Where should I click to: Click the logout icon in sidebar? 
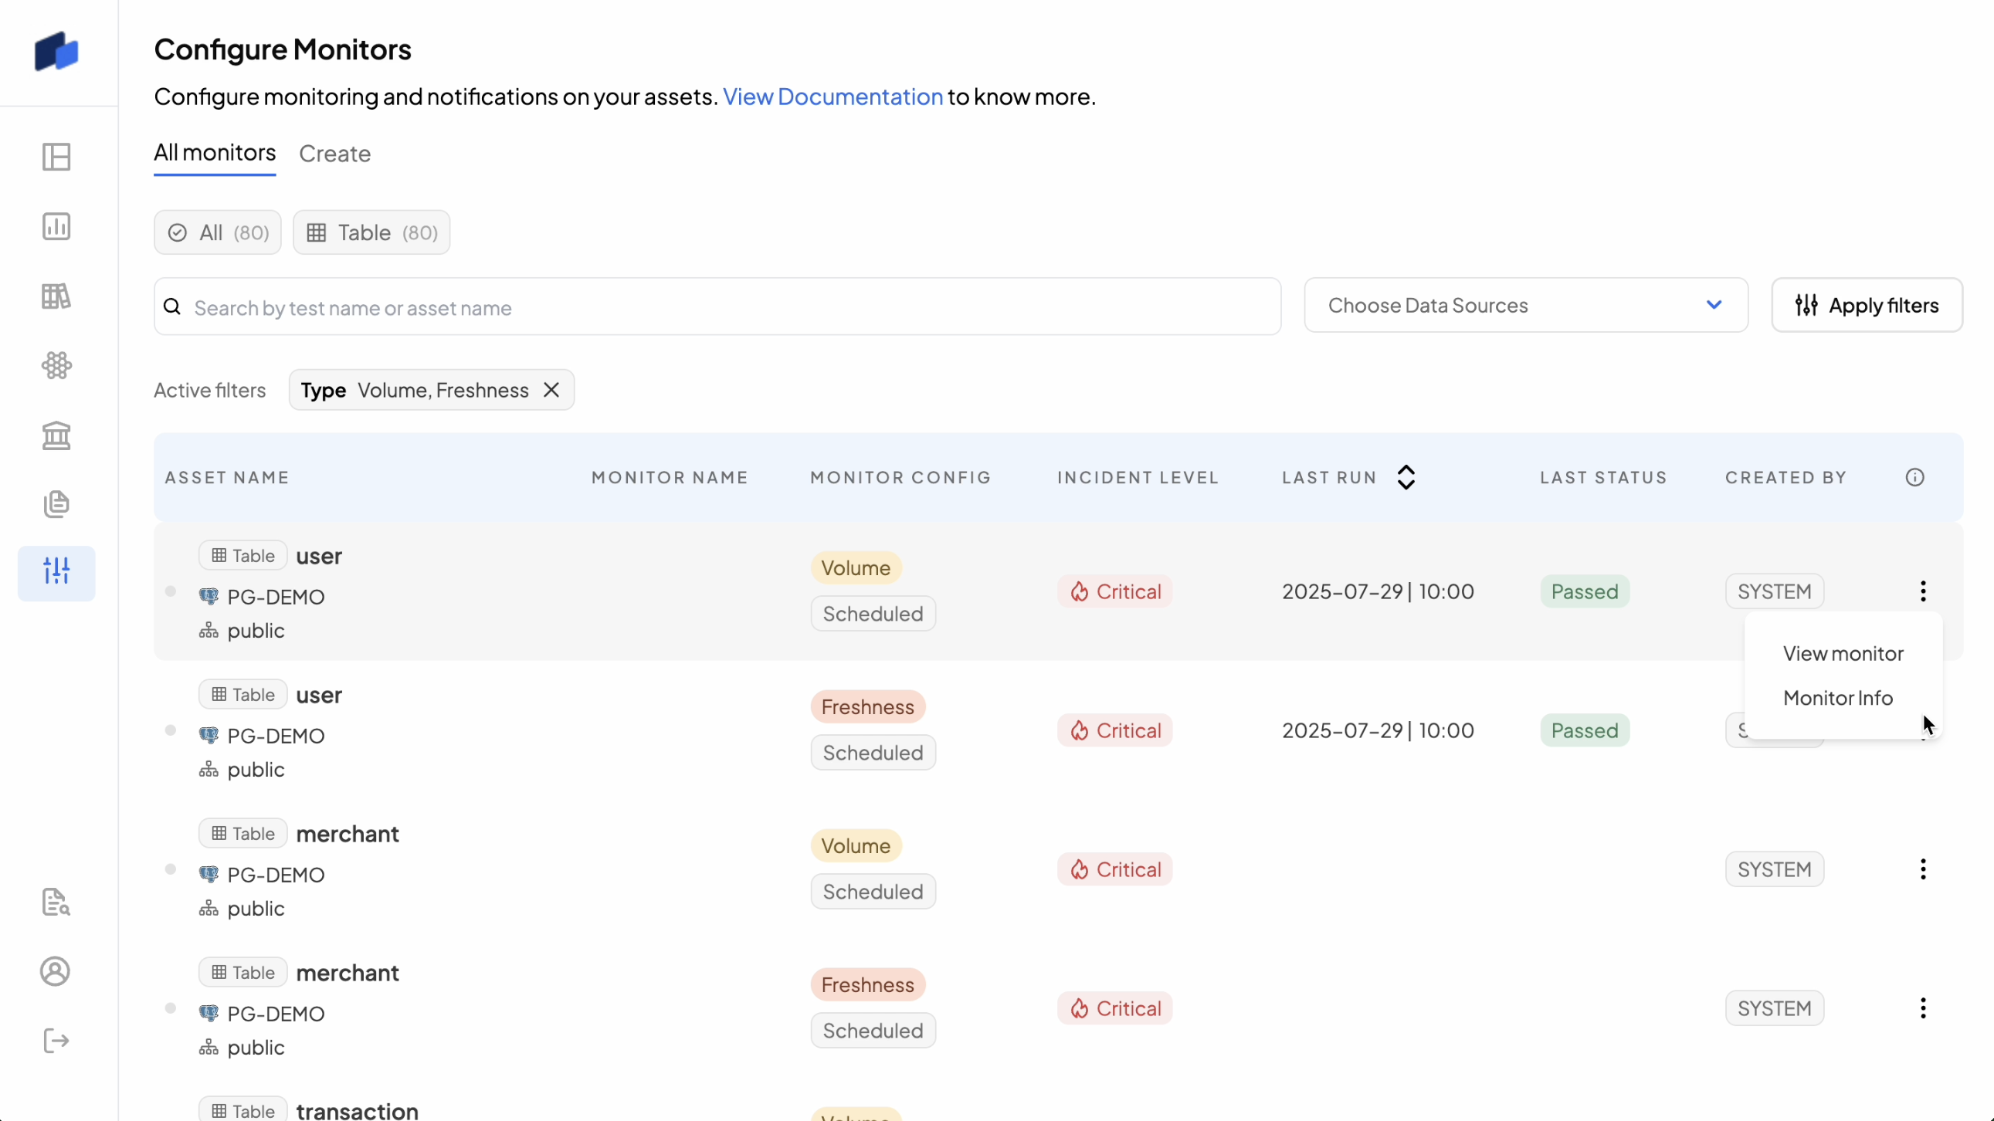point(56,1041)
